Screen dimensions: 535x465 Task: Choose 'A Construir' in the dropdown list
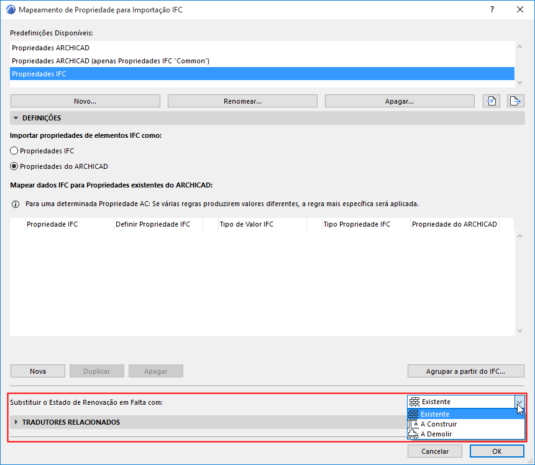click(466, 424)
